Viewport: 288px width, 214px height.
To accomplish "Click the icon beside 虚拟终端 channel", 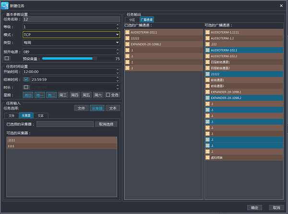I will pyautogui.click(x=207, y=157).
